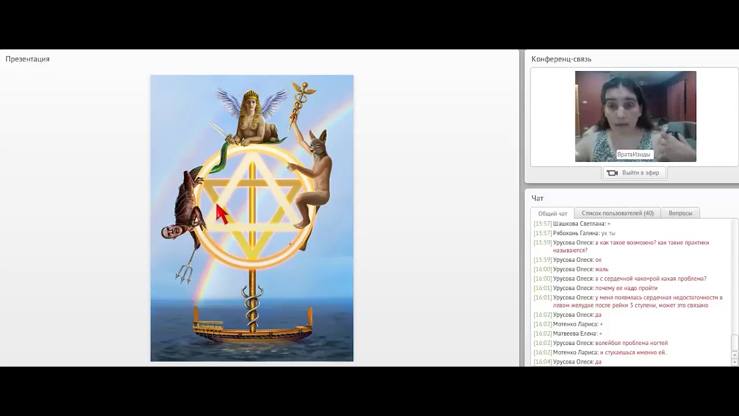Image resolution: width=739 pixels, height=416 pixels.
Task: Click the presentation slide image
Action: point(252,218)
